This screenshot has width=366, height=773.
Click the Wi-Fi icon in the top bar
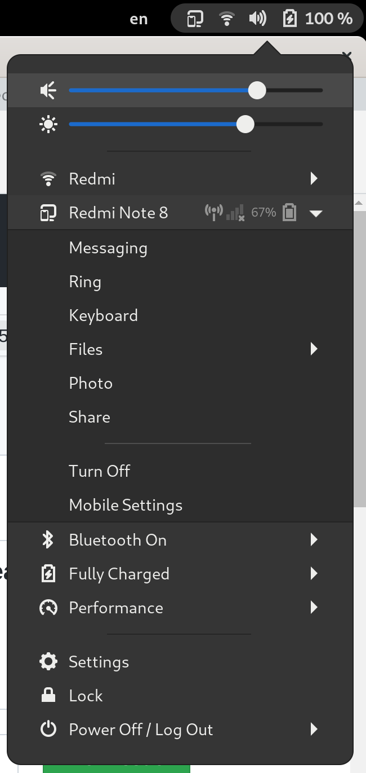[x=226, y=18]
